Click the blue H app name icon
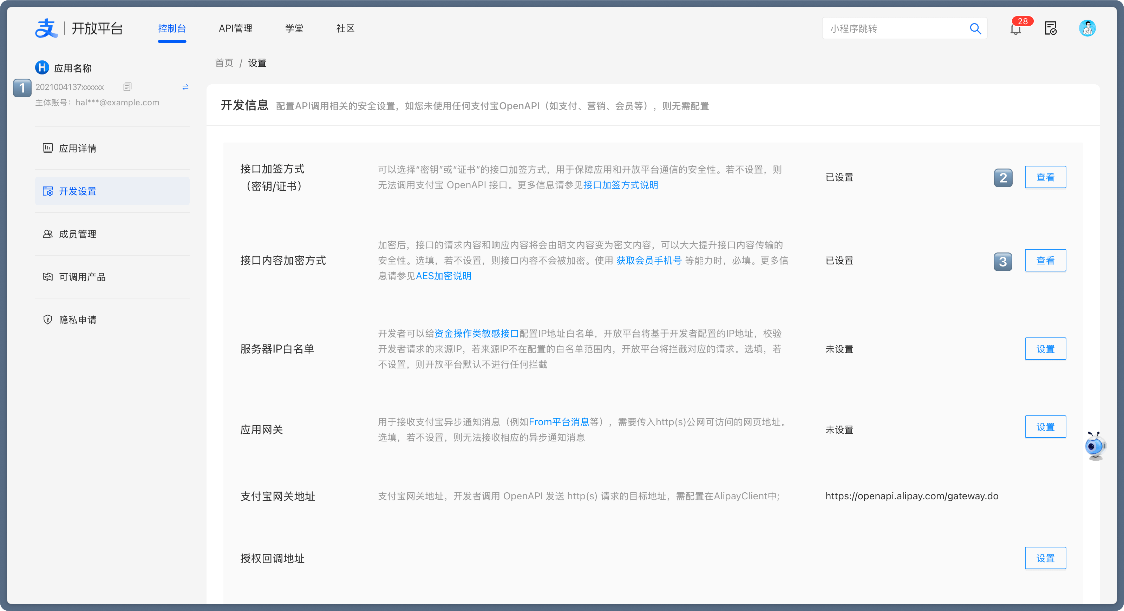Image resolution: width=1124 pixels, height=611 pixels. 42,68
